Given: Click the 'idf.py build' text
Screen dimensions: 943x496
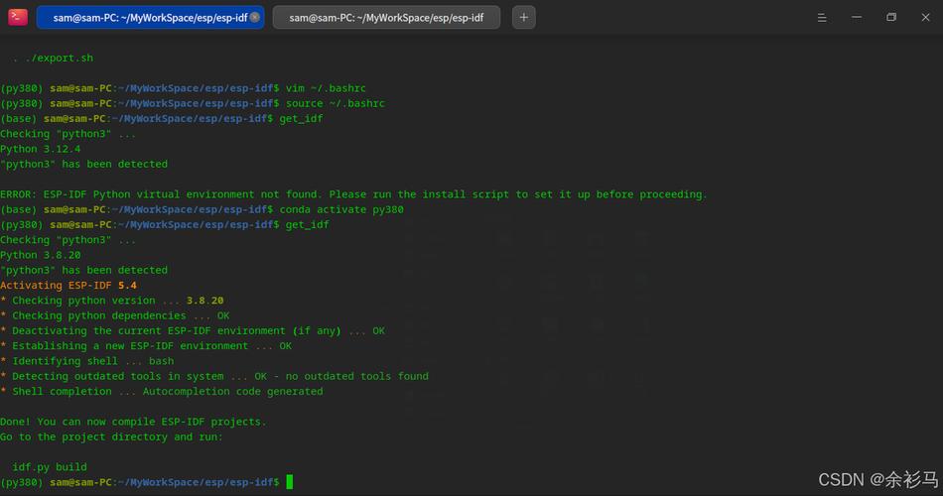Looking at the screenshot, I should 50,466.
